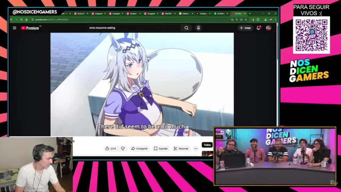Click the anime video player area
Viewport: 341px width, 192px height.
(142, 84)
